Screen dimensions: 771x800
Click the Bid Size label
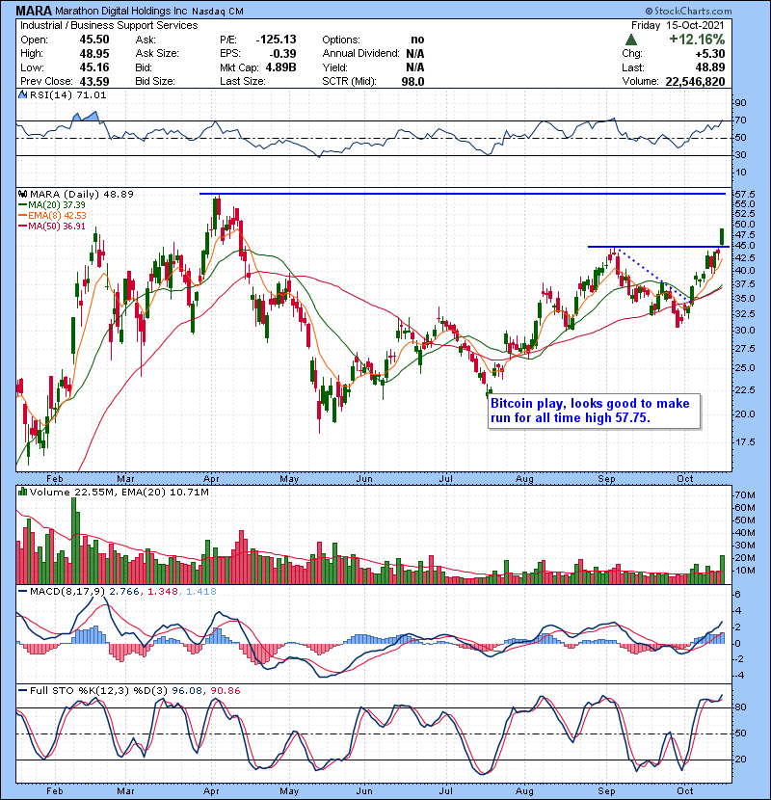point(155,82)
